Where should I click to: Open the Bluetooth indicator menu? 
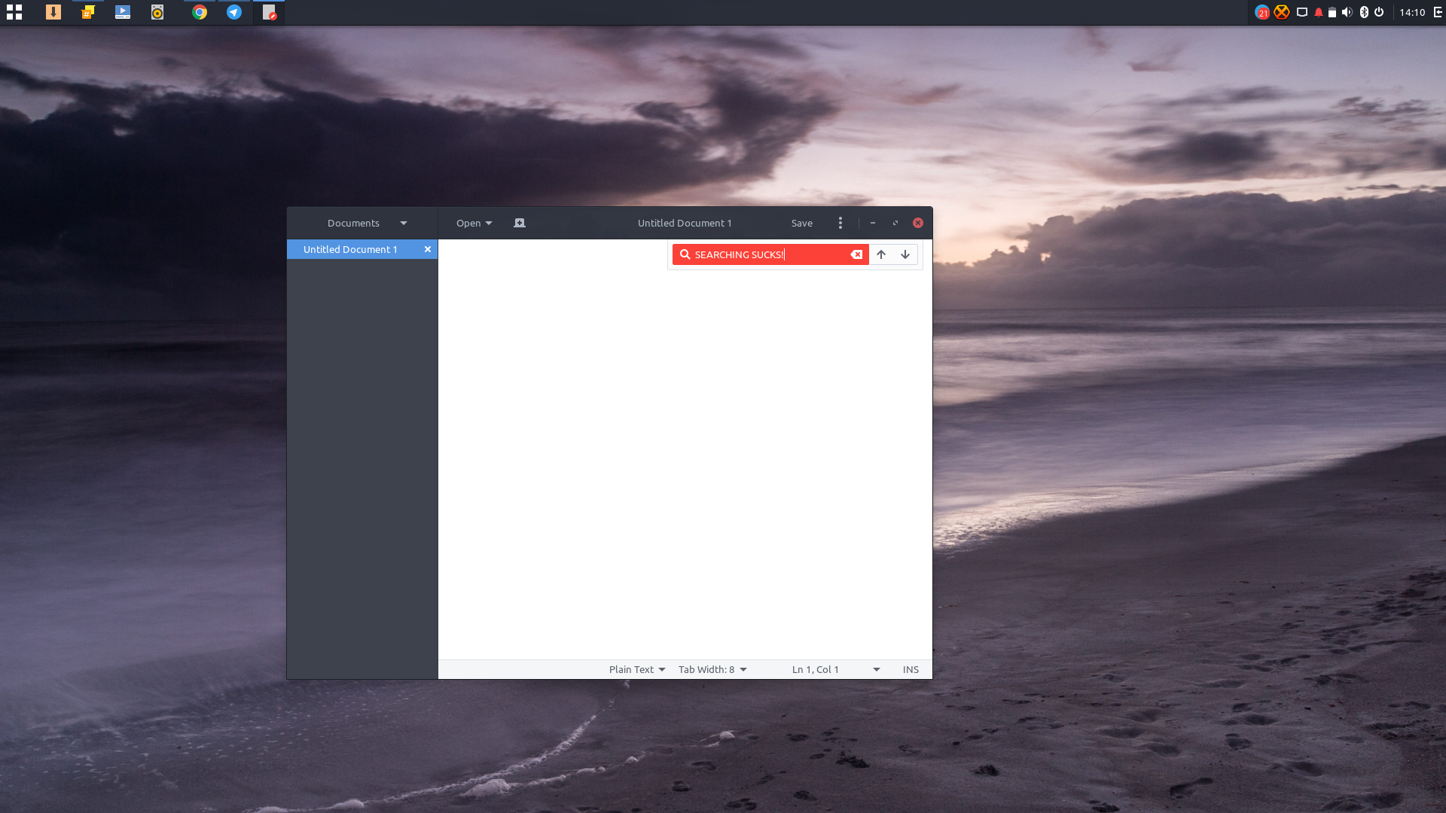tap(1364, 12)
